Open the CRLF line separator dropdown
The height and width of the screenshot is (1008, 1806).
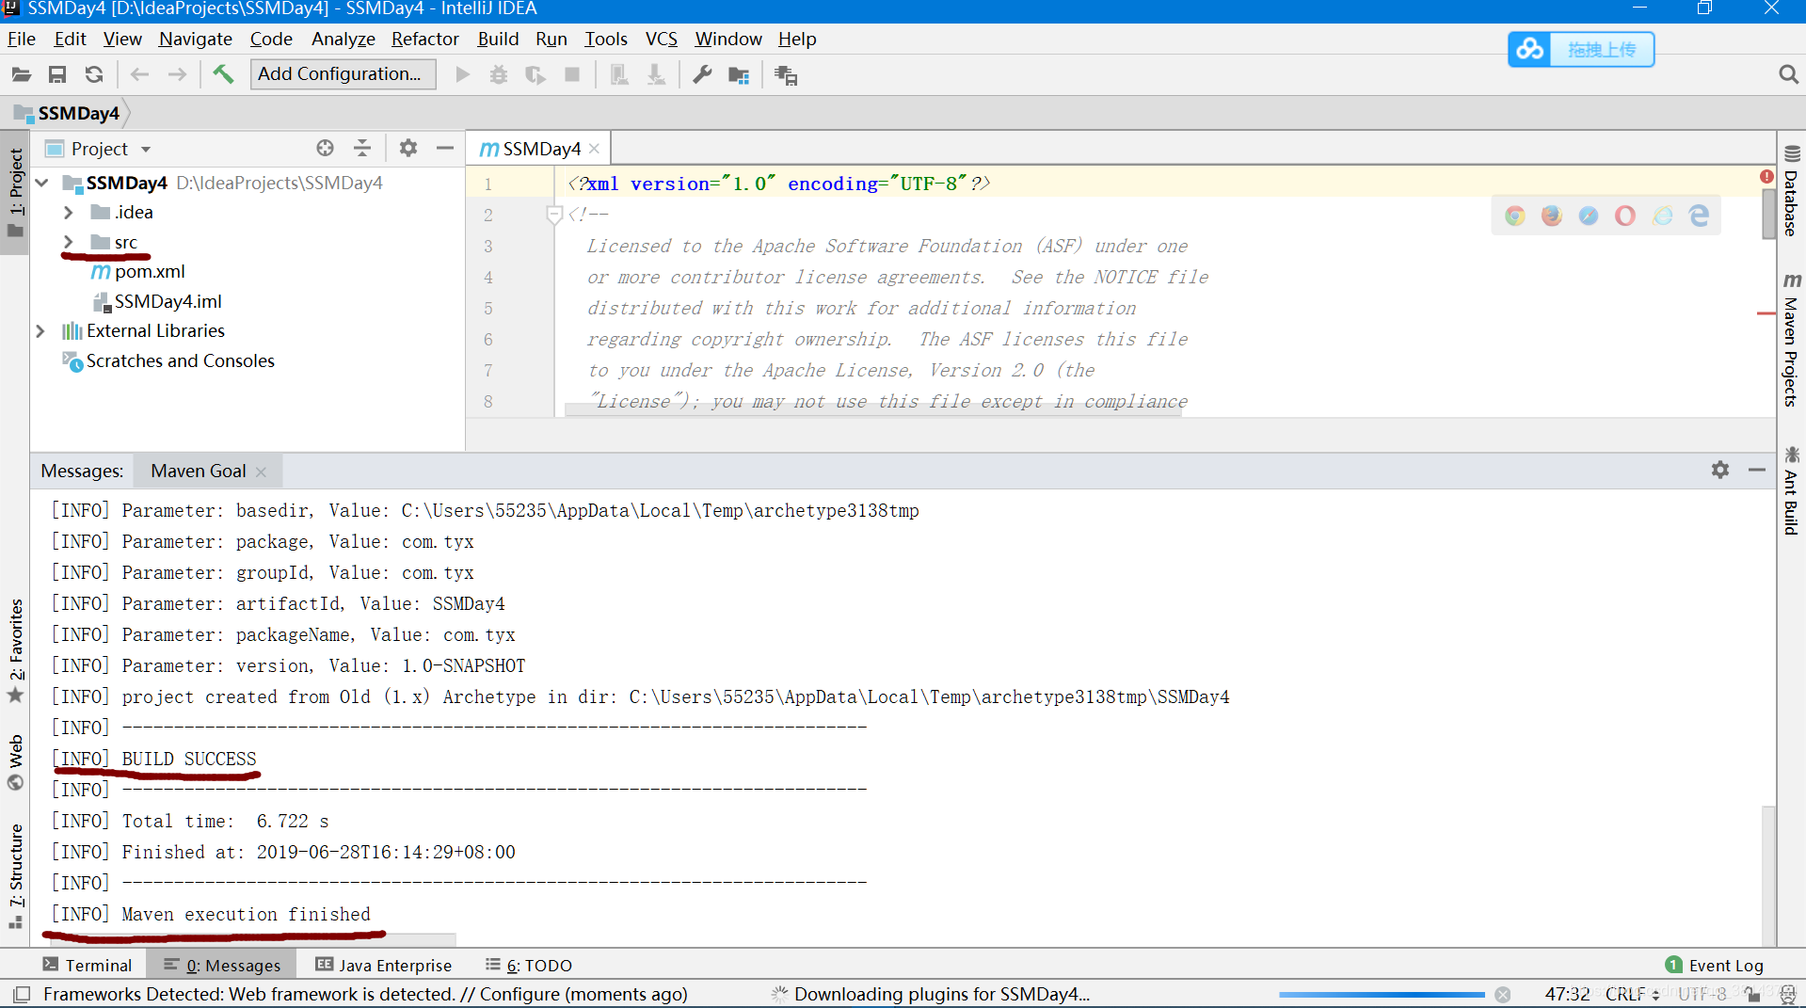coord(1632,994)
